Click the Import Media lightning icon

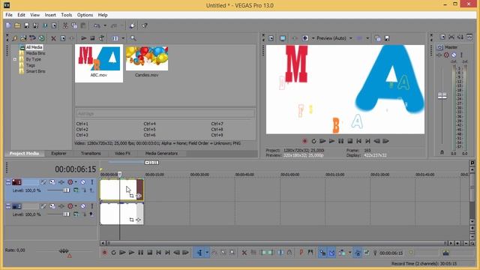point(14,38)
